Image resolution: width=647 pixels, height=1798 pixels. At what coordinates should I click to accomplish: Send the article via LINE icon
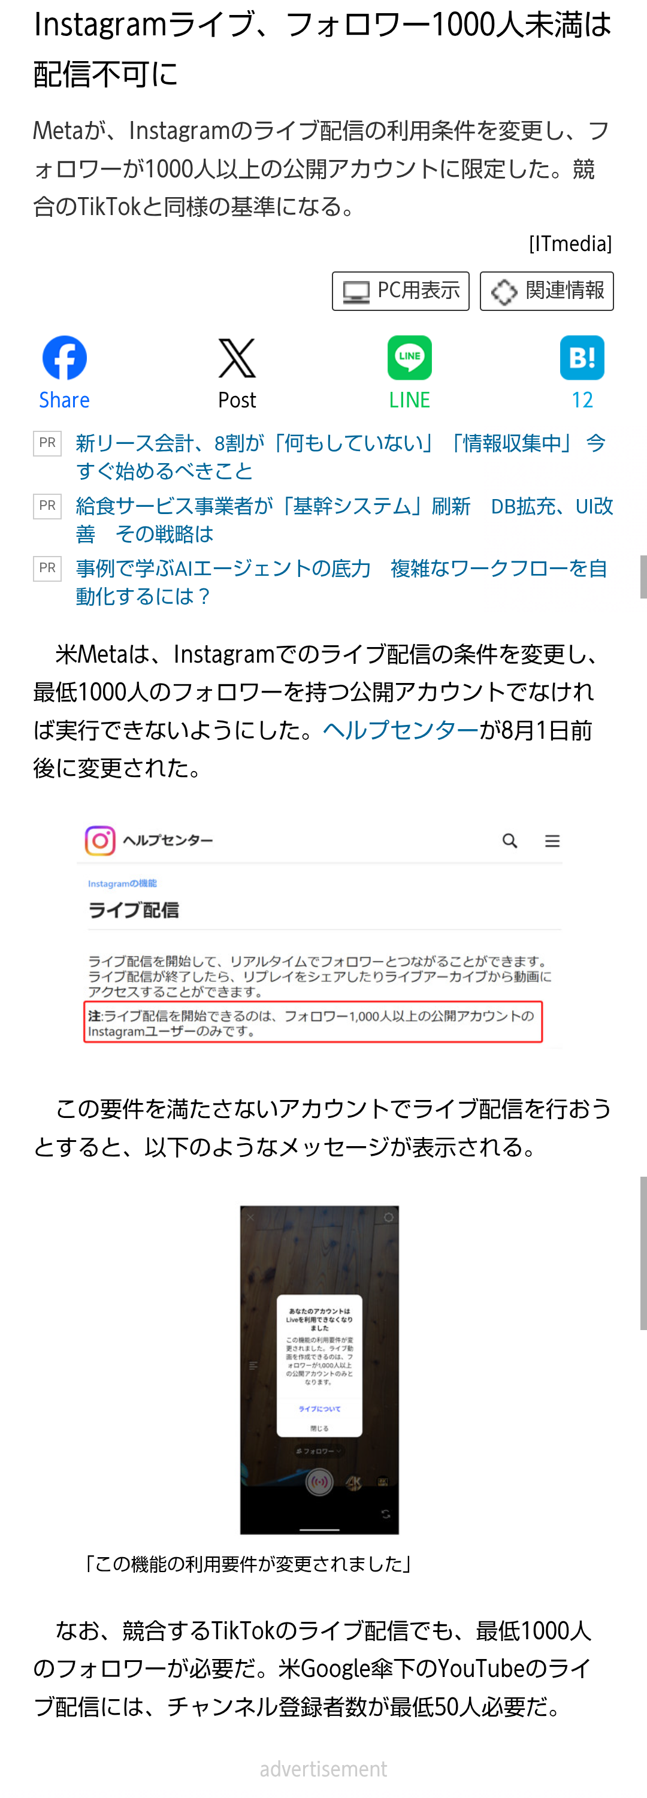point(410,358)
